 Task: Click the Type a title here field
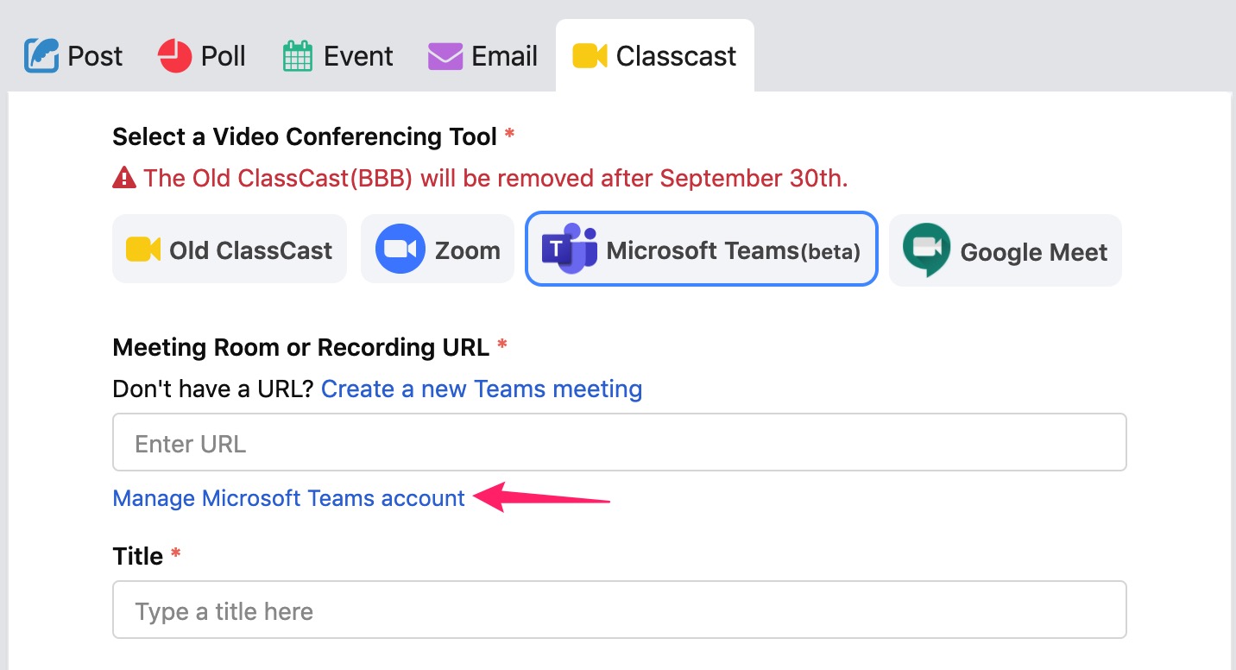point(620,610)
